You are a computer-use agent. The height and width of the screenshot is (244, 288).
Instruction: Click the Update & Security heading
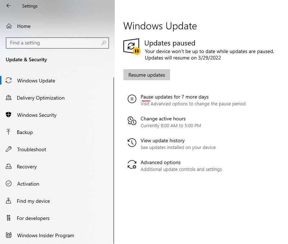tap(26, 59)
